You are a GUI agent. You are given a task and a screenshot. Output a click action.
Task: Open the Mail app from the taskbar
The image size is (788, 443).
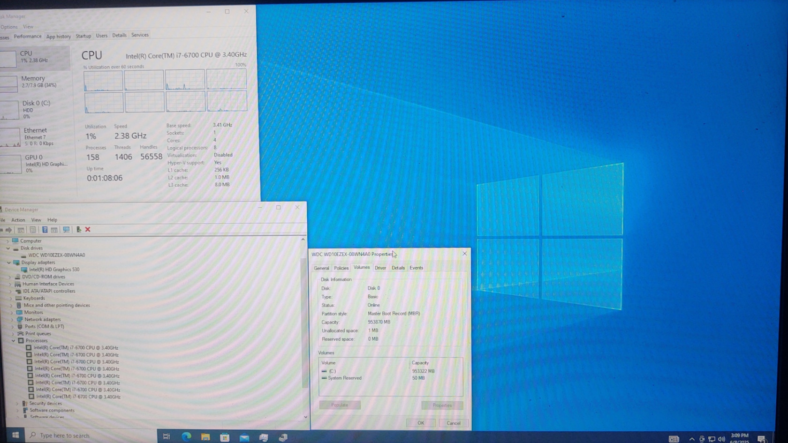[244, 437]
